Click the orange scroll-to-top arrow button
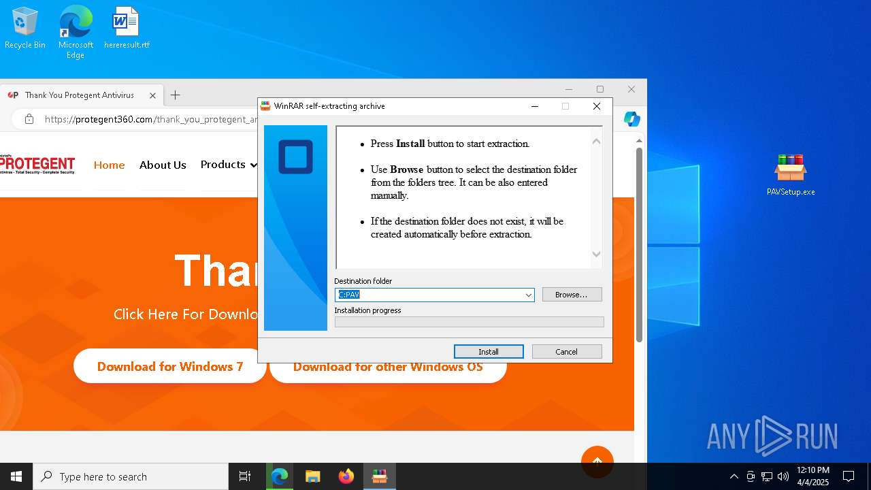Screen dimensions: 871x490 pos(597,461)
